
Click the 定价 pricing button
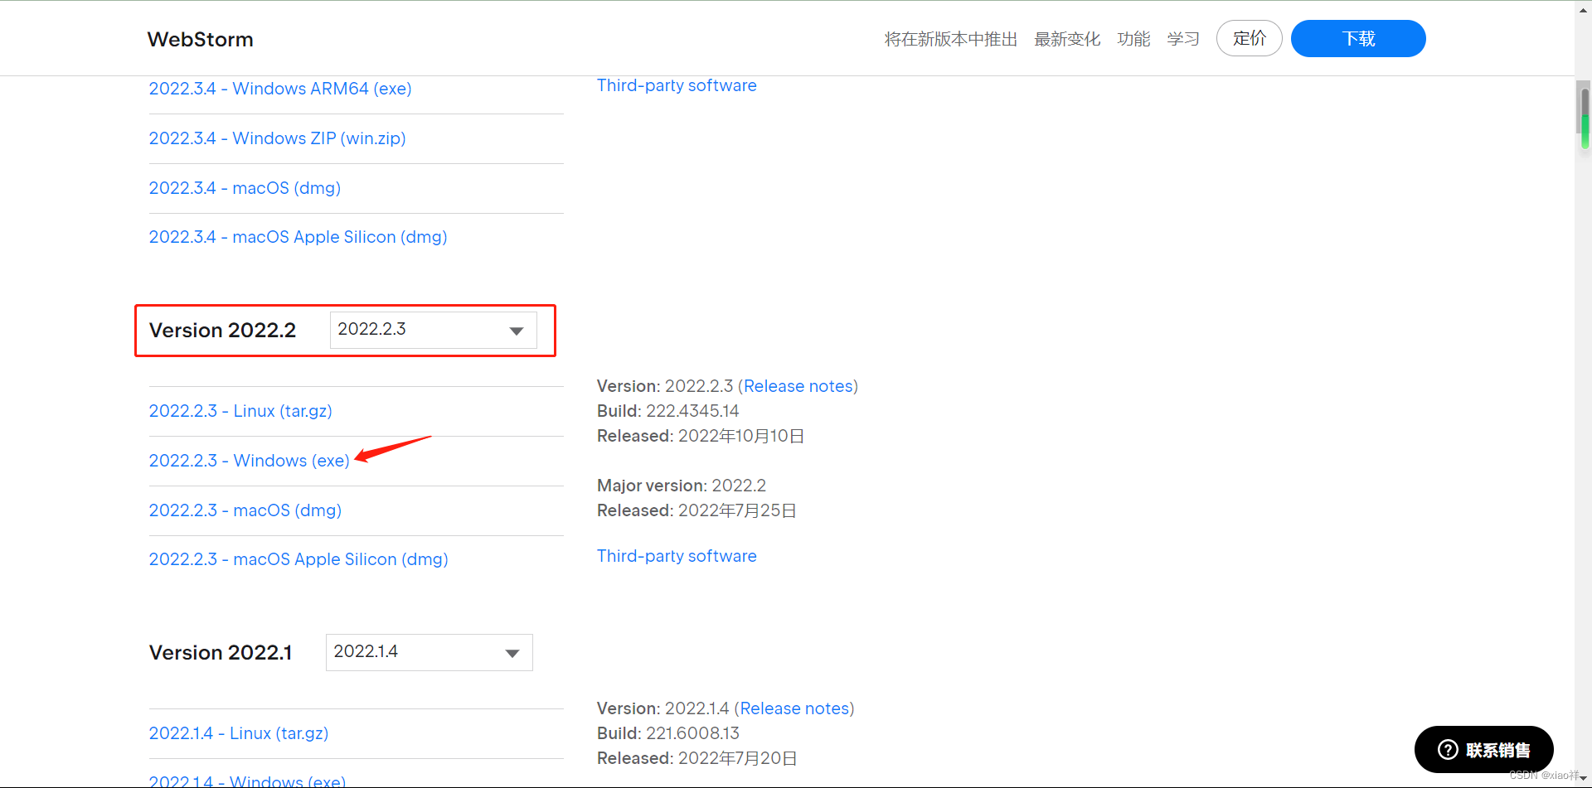click(1249, 38)
